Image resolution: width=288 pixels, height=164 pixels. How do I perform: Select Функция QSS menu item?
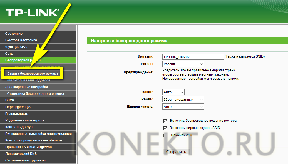pos(38,47)
